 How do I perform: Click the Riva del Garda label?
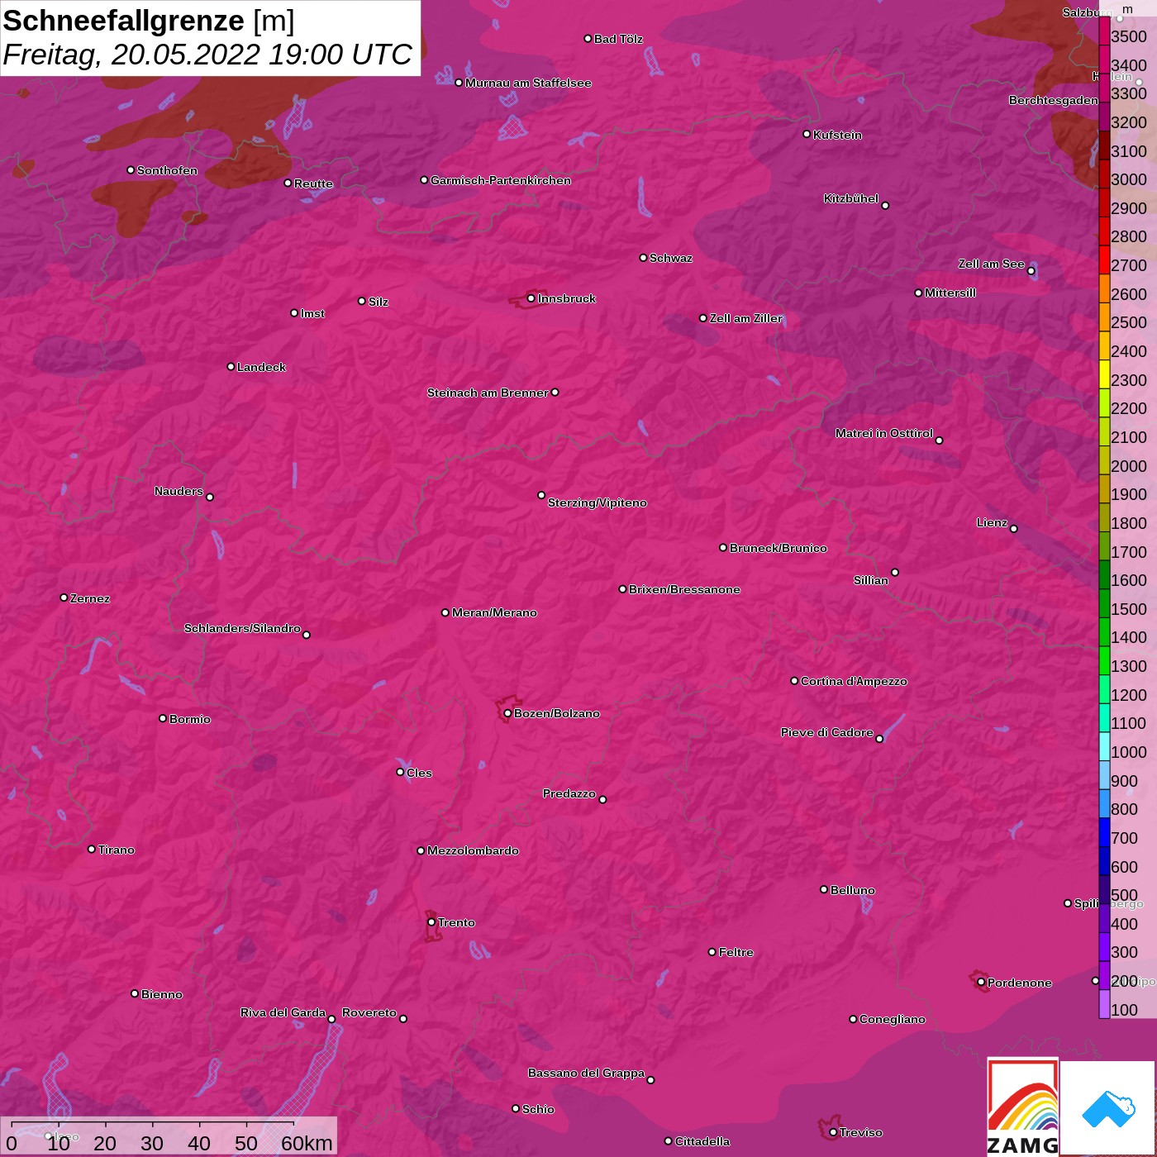283,1012
